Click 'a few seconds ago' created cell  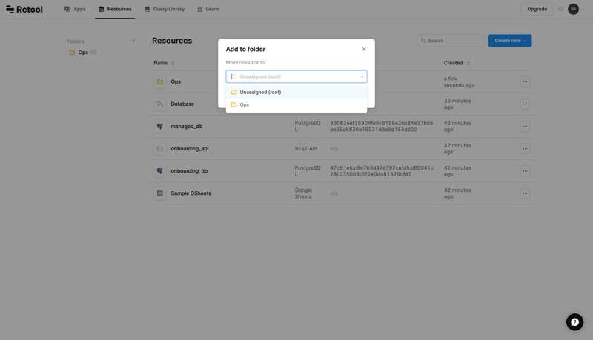tap(459, 81)
